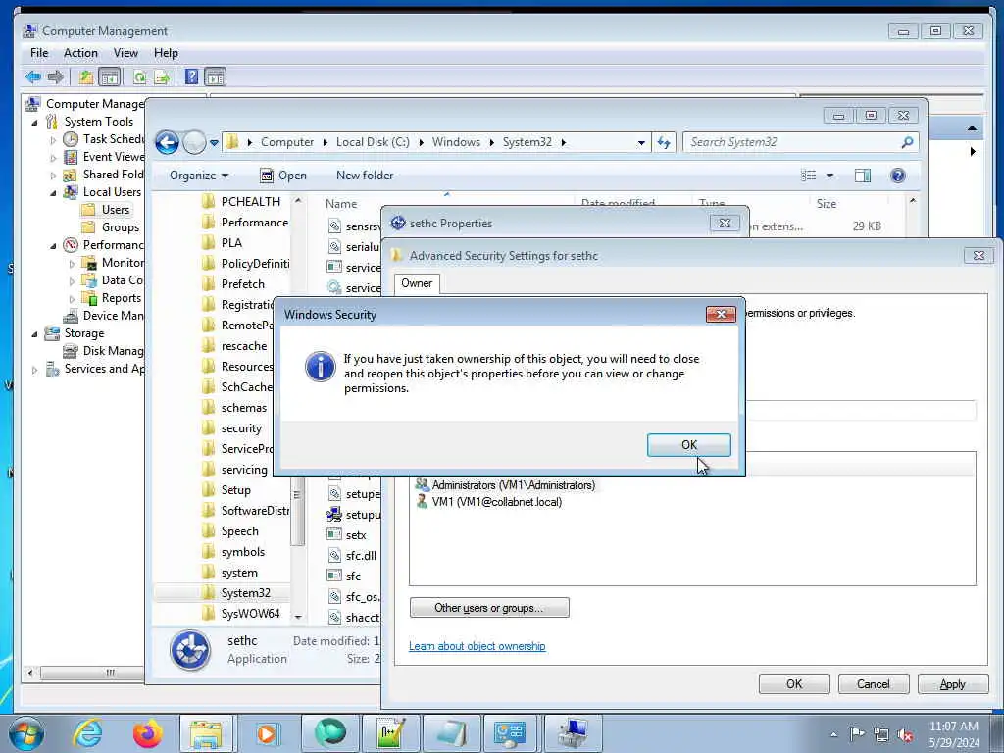Viewport: 1004px width, 753px height.
Task: Open the Learn about object ownership link
Action: (477, 646)
